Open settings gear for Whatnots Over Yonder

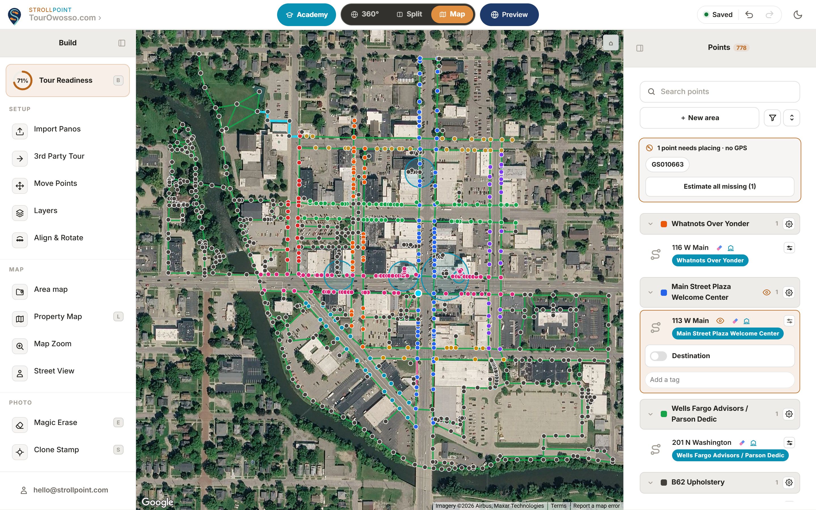789,224
